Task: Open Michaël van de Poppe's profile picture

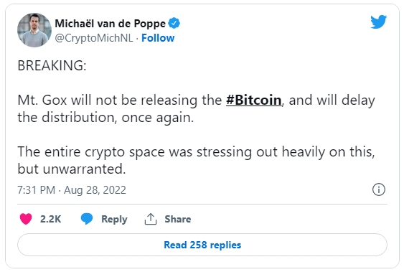Action: pos(34,30)
